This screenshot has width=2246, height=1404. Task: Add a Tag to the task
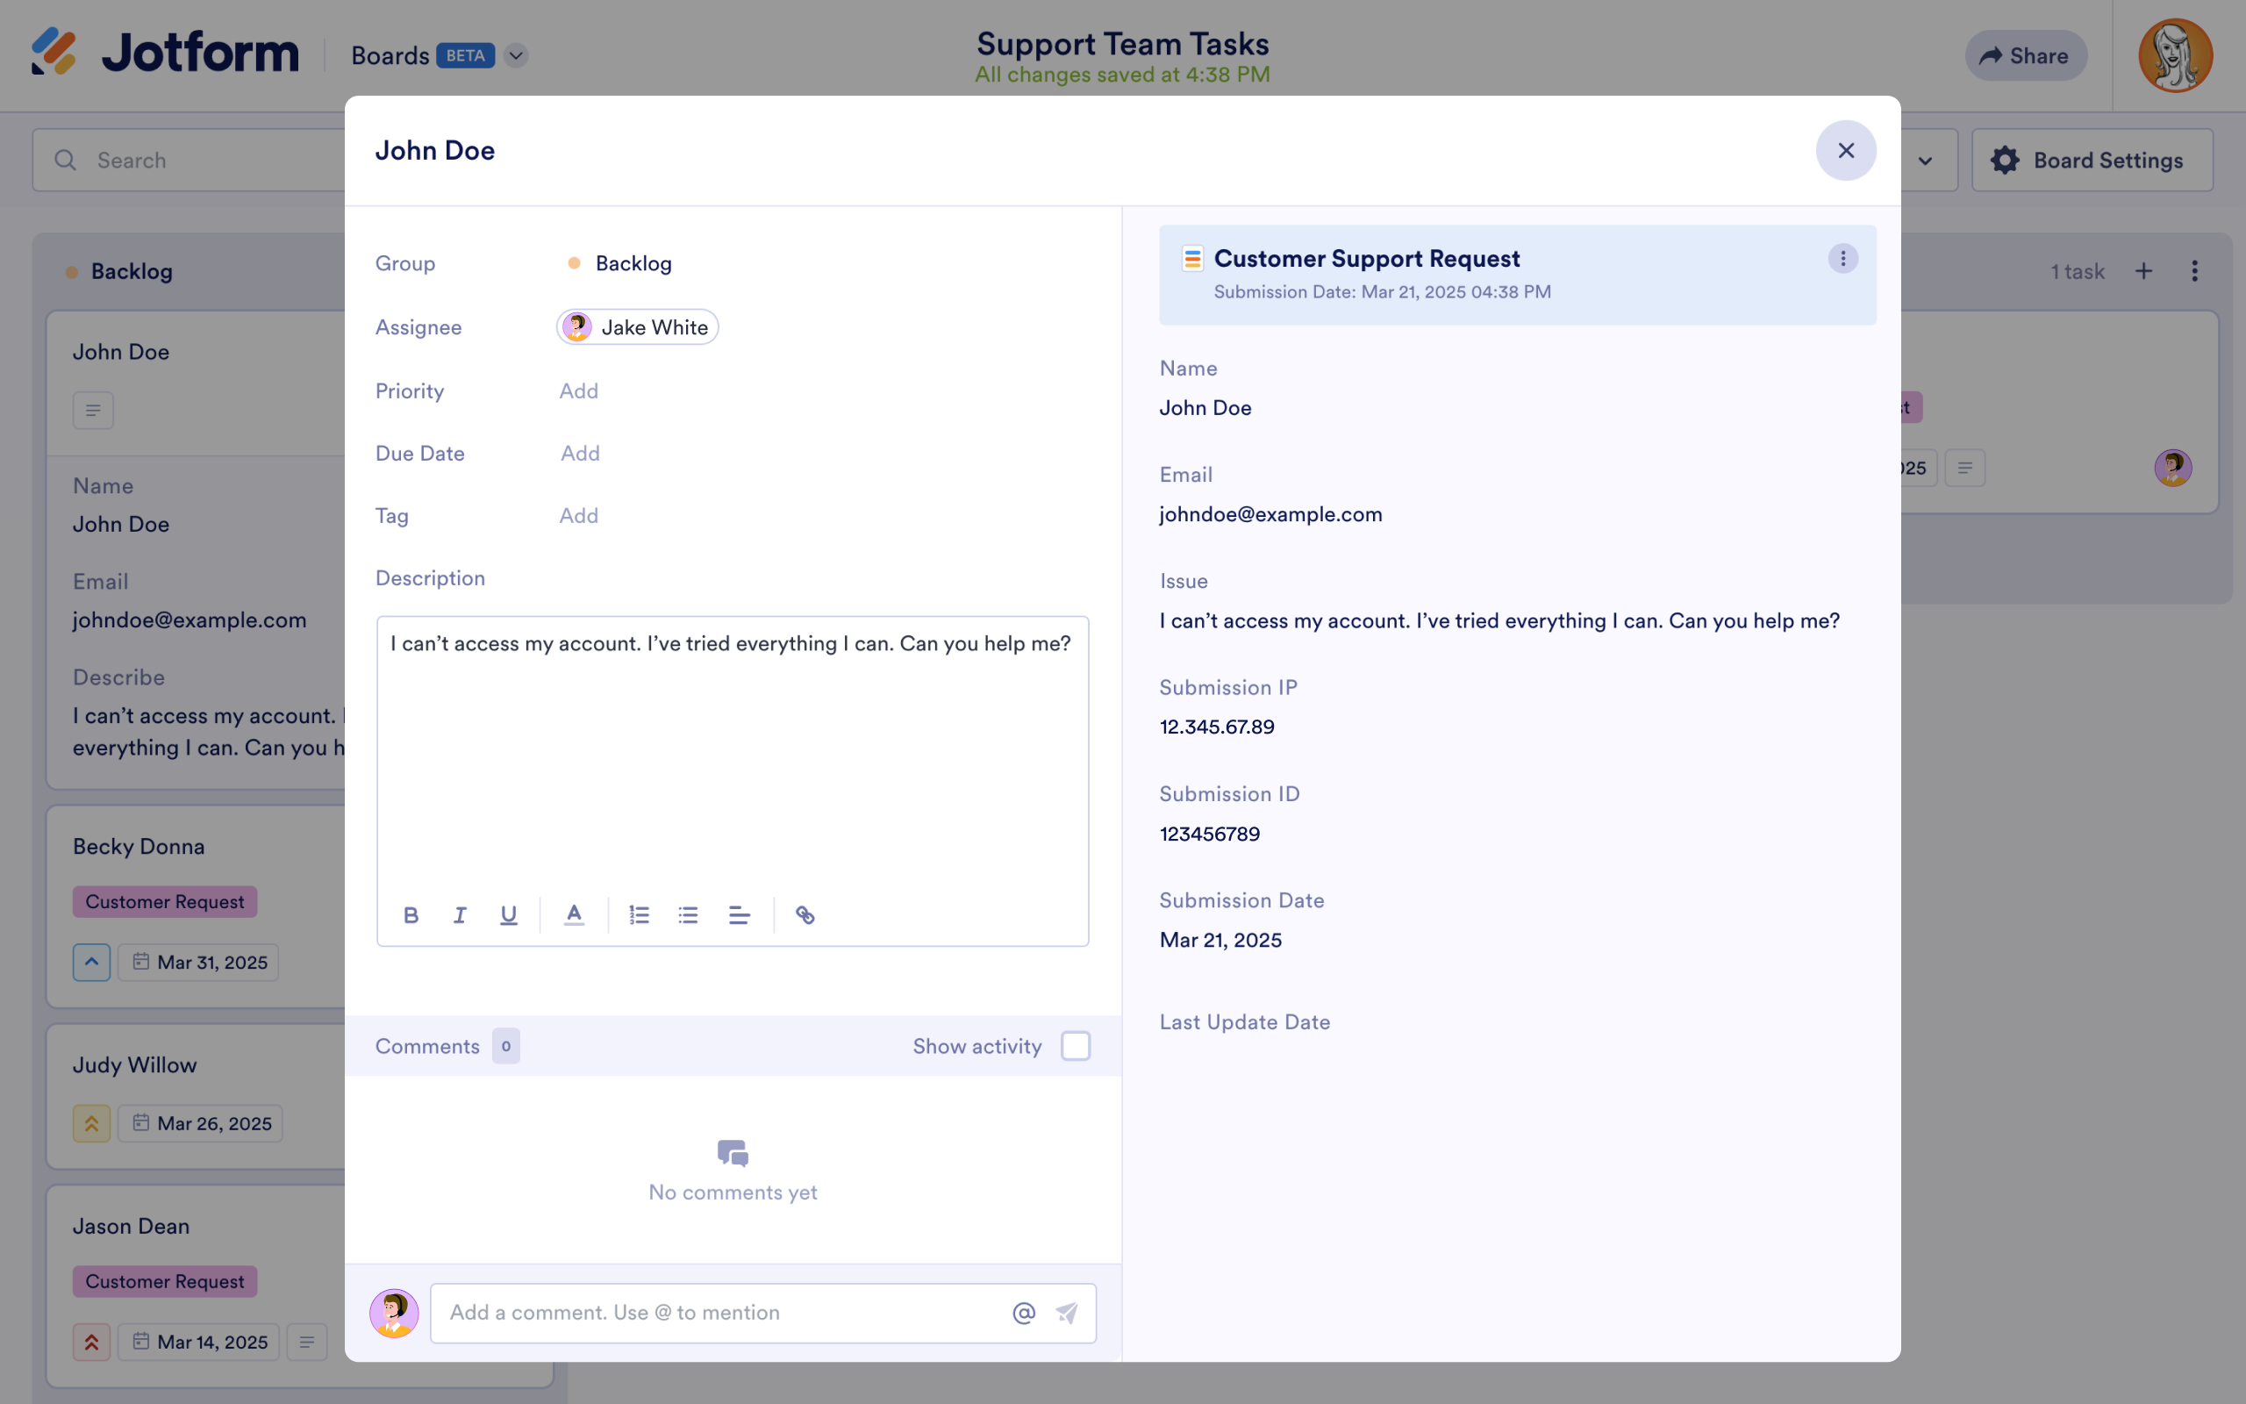click(x=579, y=515)
